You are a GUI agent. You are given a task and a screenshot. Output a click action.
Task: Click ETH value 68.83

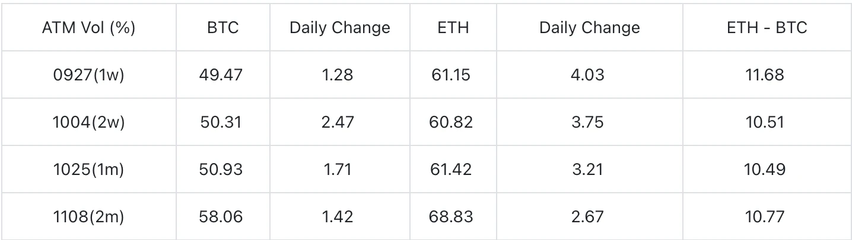pyautogui.click(x=451, y=217)
